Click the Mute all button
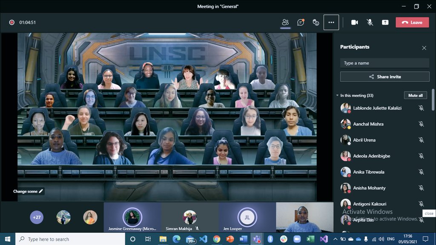436x245 pixels. coord(416,95)
